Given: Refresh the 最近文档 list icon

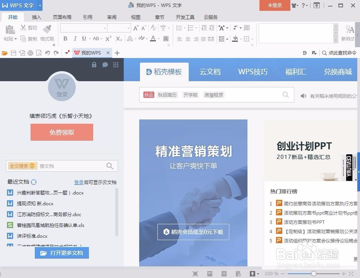Looking at the screenshot, I should [34, 182].
